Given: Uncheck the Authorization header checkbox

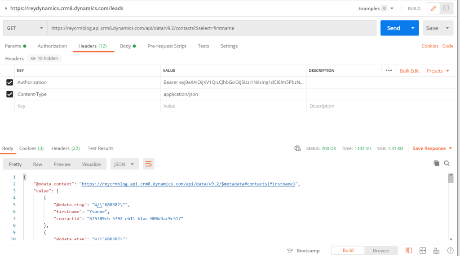Looking at the screenshot, I should click(x=9, y=82).
